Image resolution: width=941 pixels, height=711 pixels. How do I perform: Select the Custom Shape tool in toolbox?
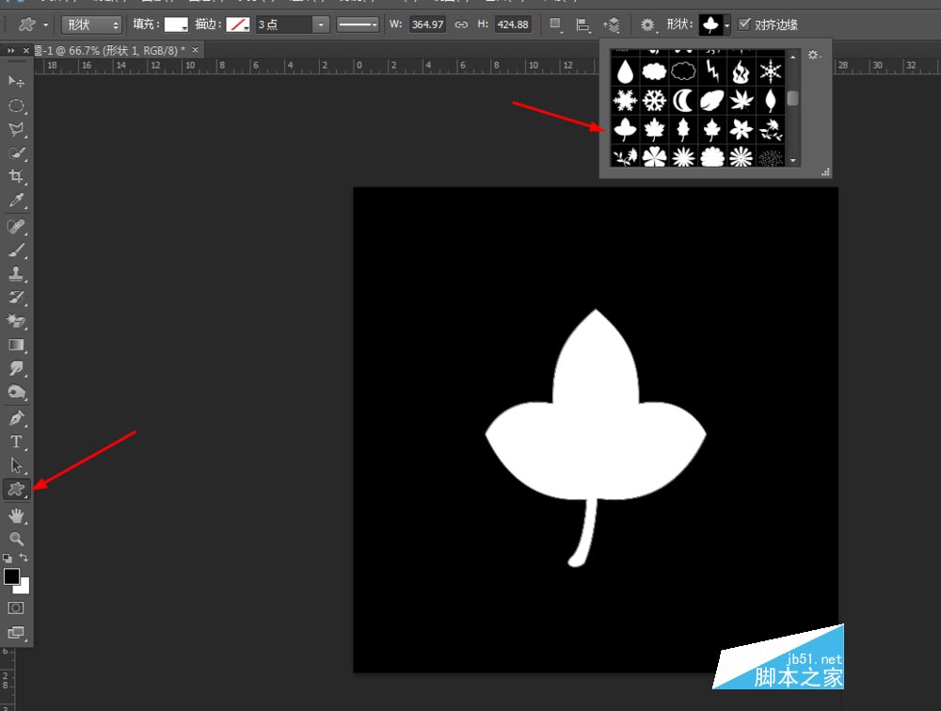(16, 490)
